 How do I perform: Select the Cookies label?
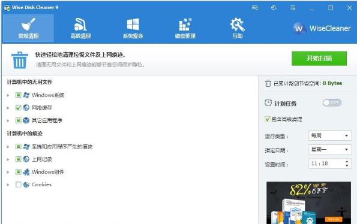41,184
